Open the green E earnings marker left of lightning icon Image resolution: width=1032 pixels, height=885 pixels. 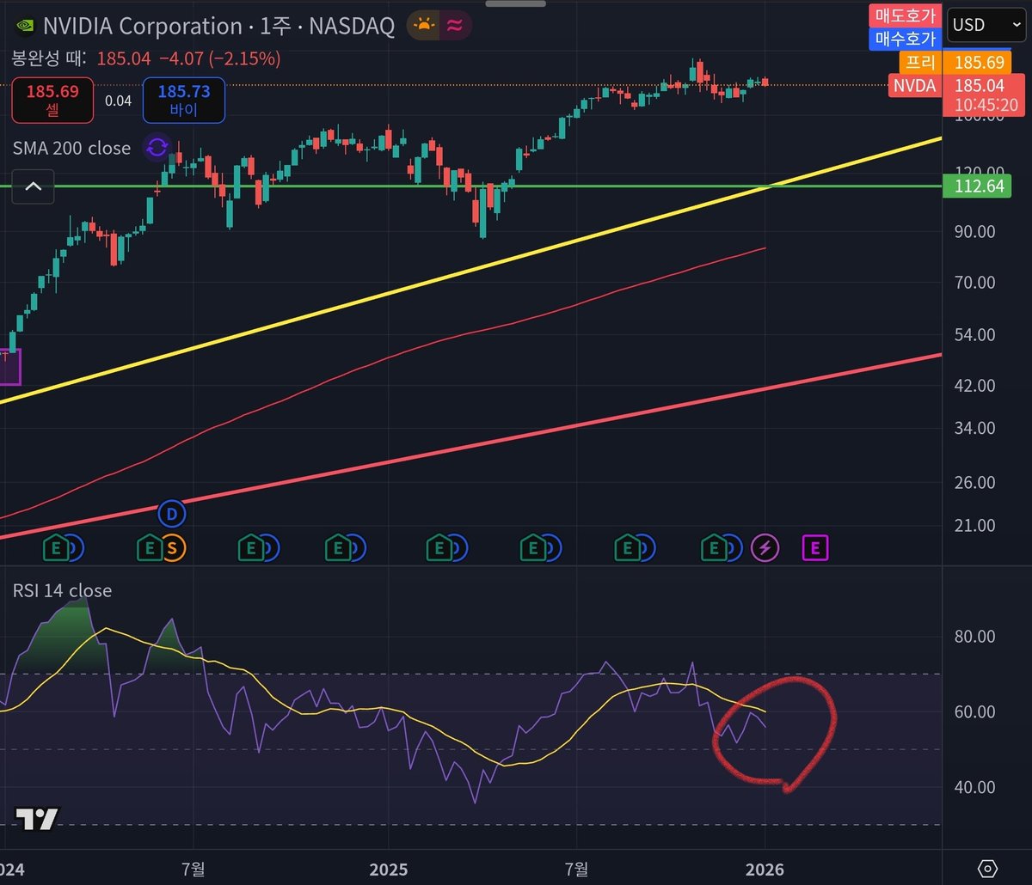[713, 546]
